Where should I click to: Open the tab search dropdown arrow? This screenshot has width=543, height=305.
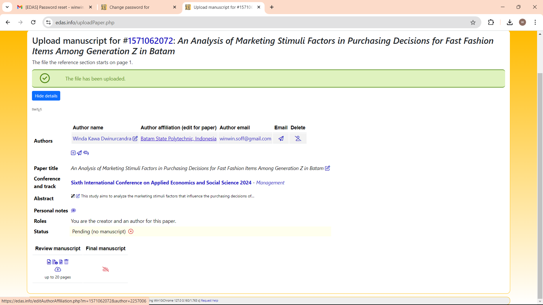(x=7, y=7)
